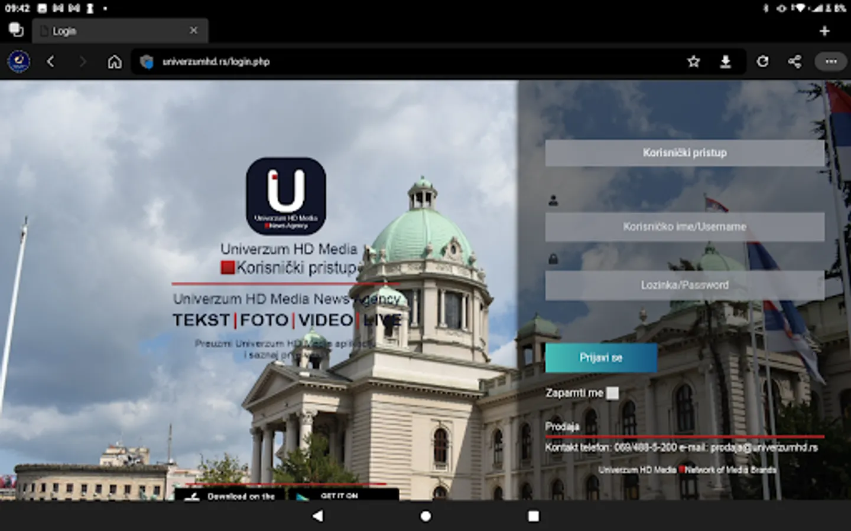This screenshot has height=531, width=851.
Task: Select the Login browser tab
Action: tap(120, 31)
